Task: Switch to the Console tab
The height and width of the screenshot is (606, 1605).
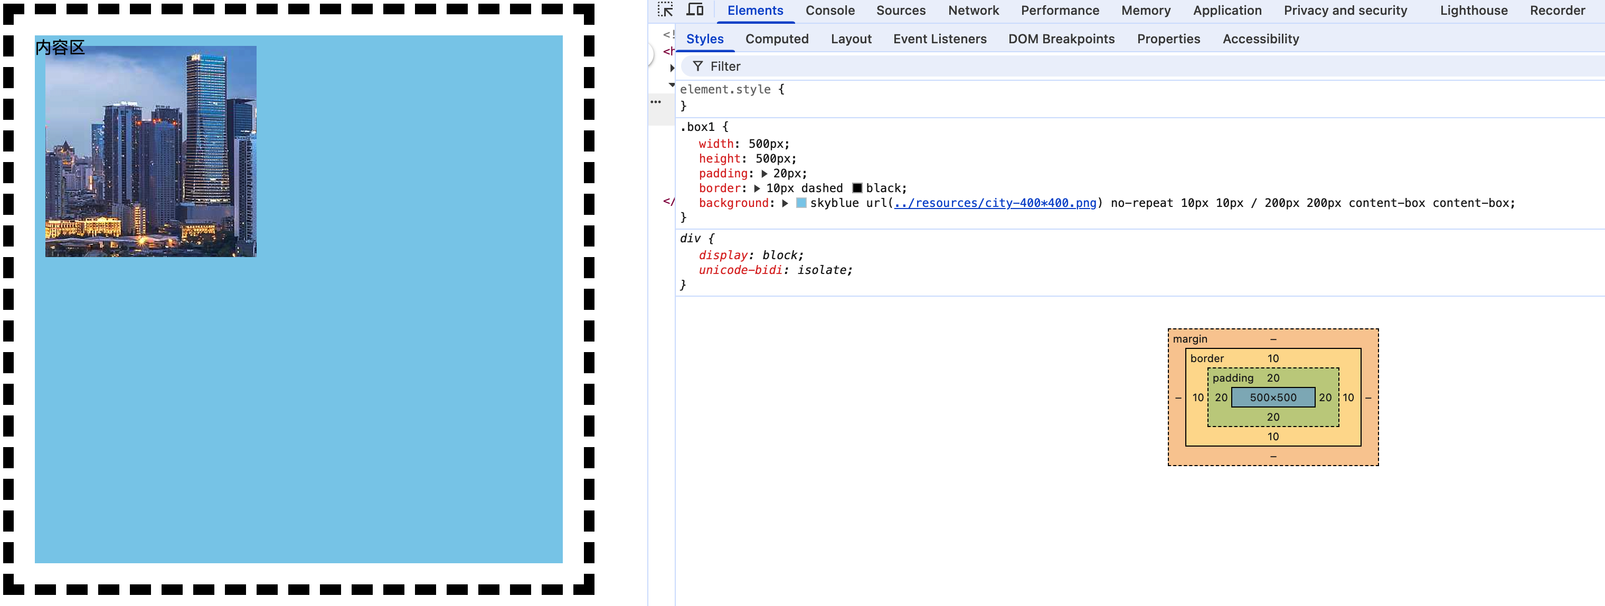Action: click(829, 11)
